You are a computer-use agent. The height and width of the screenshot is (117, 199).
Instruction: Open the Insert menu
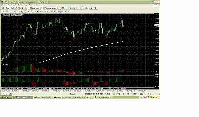[14, 5]
